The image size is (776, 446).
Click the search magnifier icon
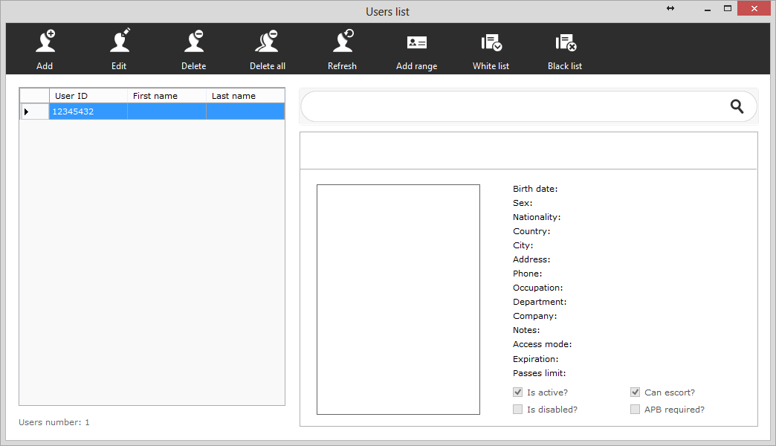pos(737,107)
